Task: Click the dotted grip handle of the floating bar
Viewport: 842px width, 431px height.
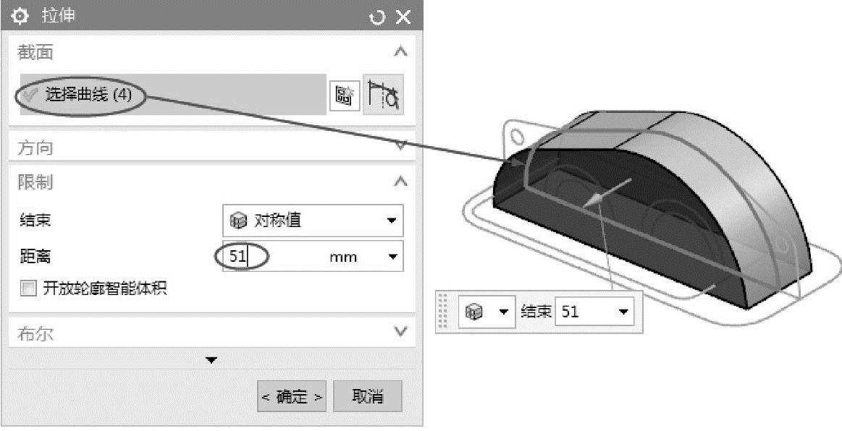Action: tap(443, 311)
